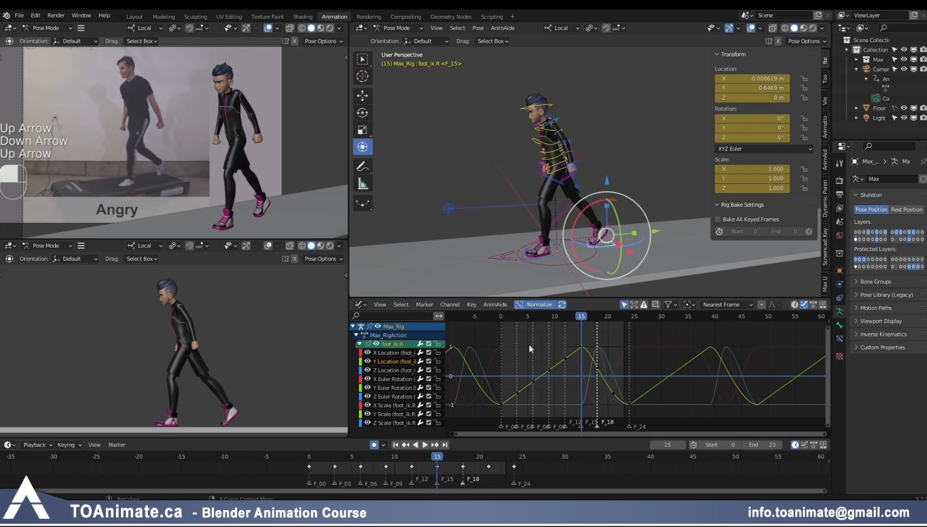This screenshot has height=527, width=927.
Task: Open the Output properties tab icon
Action: point(839,195)
